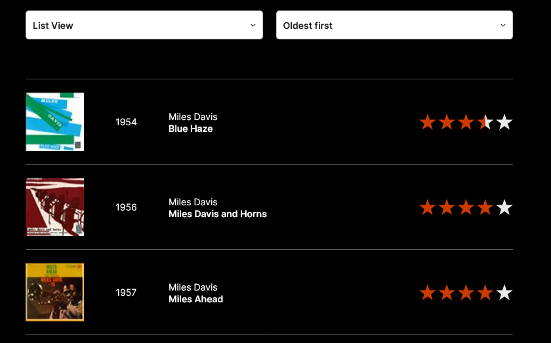Click the chevron arrow on the sort dropdown

coord(503,25)
